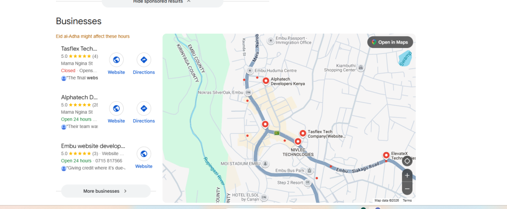Open Embu website developers globe icon
Image resolution: width=507 pixels, height=209 pixels.
pos(144,154)
